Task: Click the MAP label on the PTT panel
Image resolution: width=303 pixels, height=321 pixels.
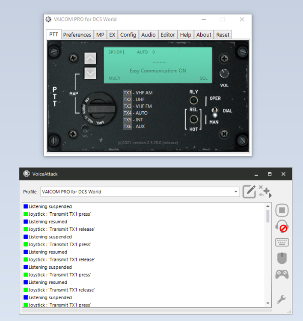Action: click(x=74, y=94)
